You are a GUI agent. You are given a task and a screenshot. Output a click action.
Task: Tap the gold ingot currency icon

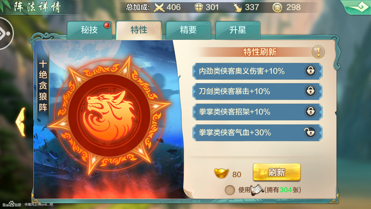(x=221, y=173)
